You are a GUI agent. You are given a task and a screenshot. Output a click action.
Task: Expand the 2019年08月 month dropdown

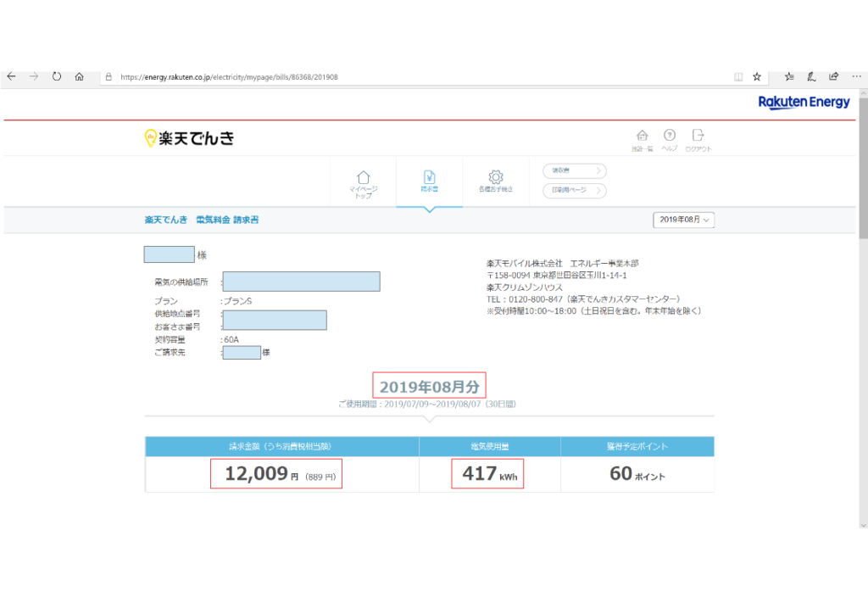click(x=683, y=220)
